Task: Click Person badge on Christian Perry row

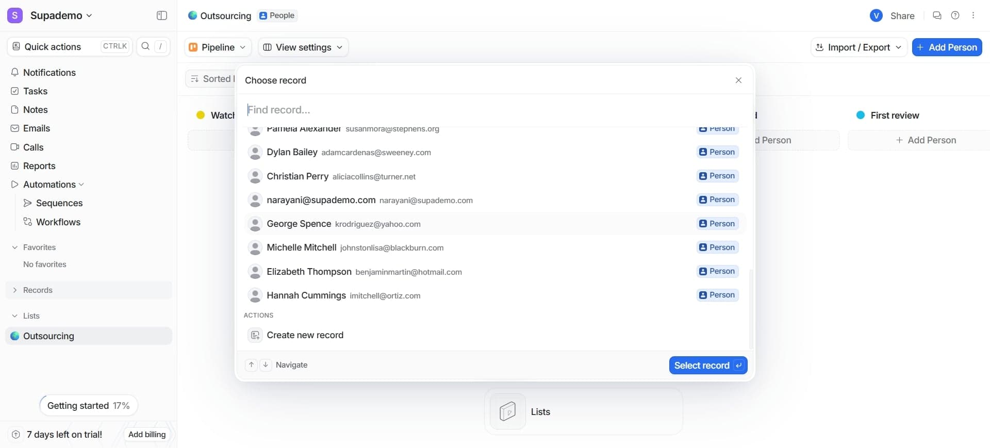Action: pyautogui.click(x=717, y=176)
